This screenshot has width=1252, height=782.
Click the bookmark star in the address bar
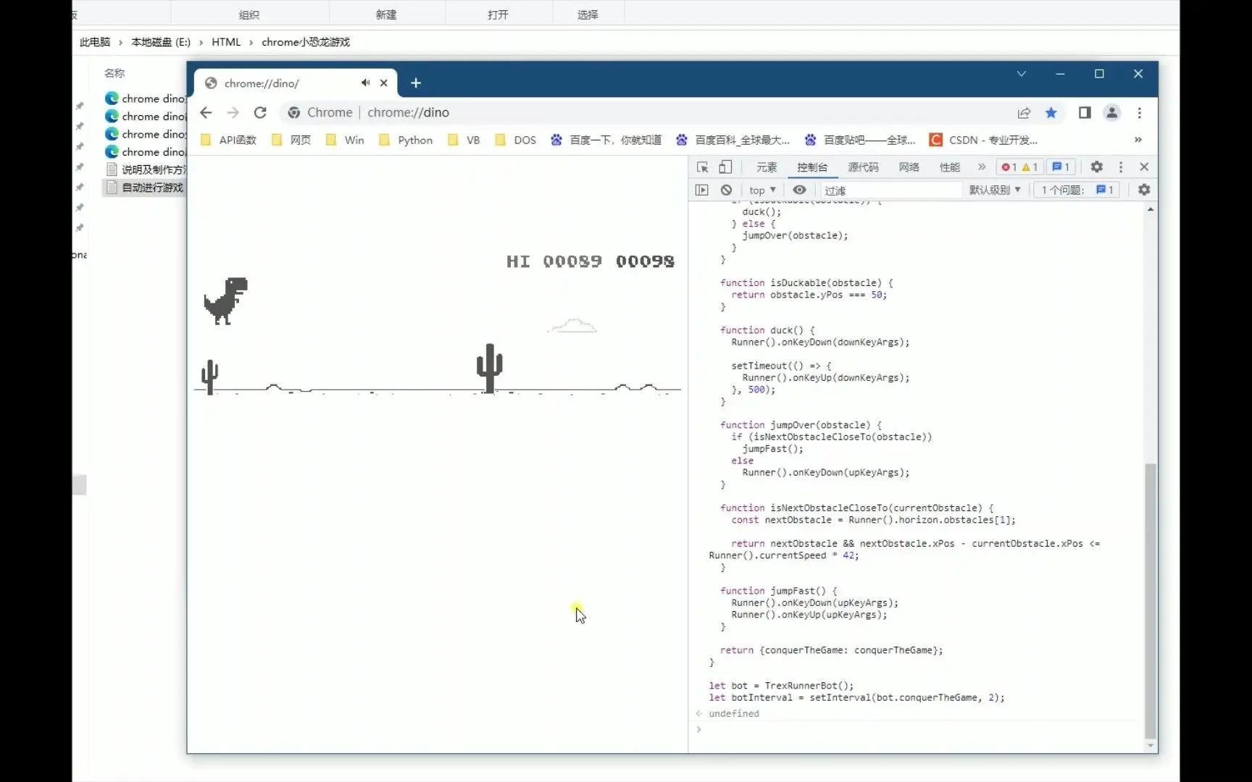pos(1051,112)
